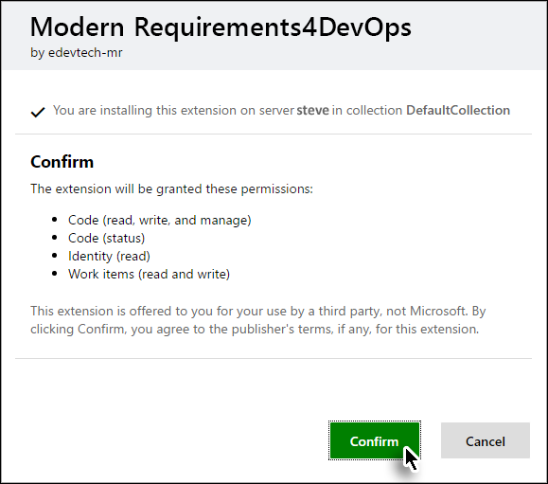Click bullet point beside Code (status)

pos(55,238)
